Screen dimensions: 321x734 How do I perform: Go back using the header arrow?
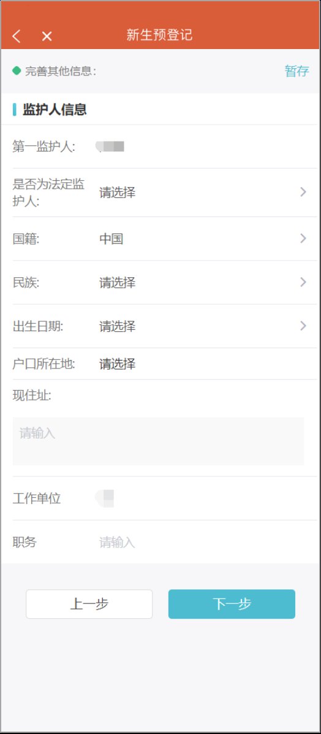pyautogui.click(x=17, y=36)
